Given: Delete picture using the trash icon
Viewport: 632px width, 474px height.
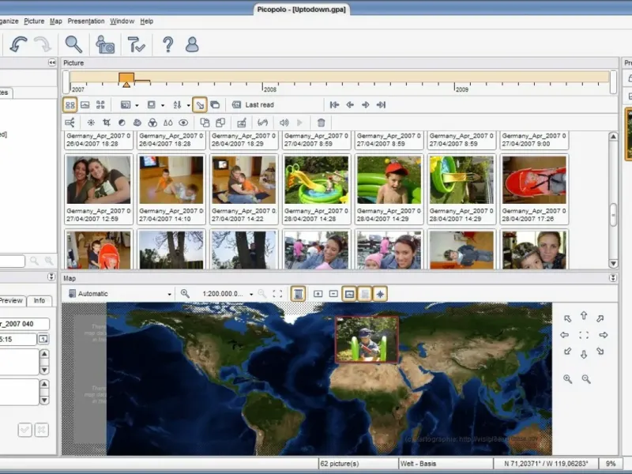Looking at the screenshot, I should click(321, 122).
